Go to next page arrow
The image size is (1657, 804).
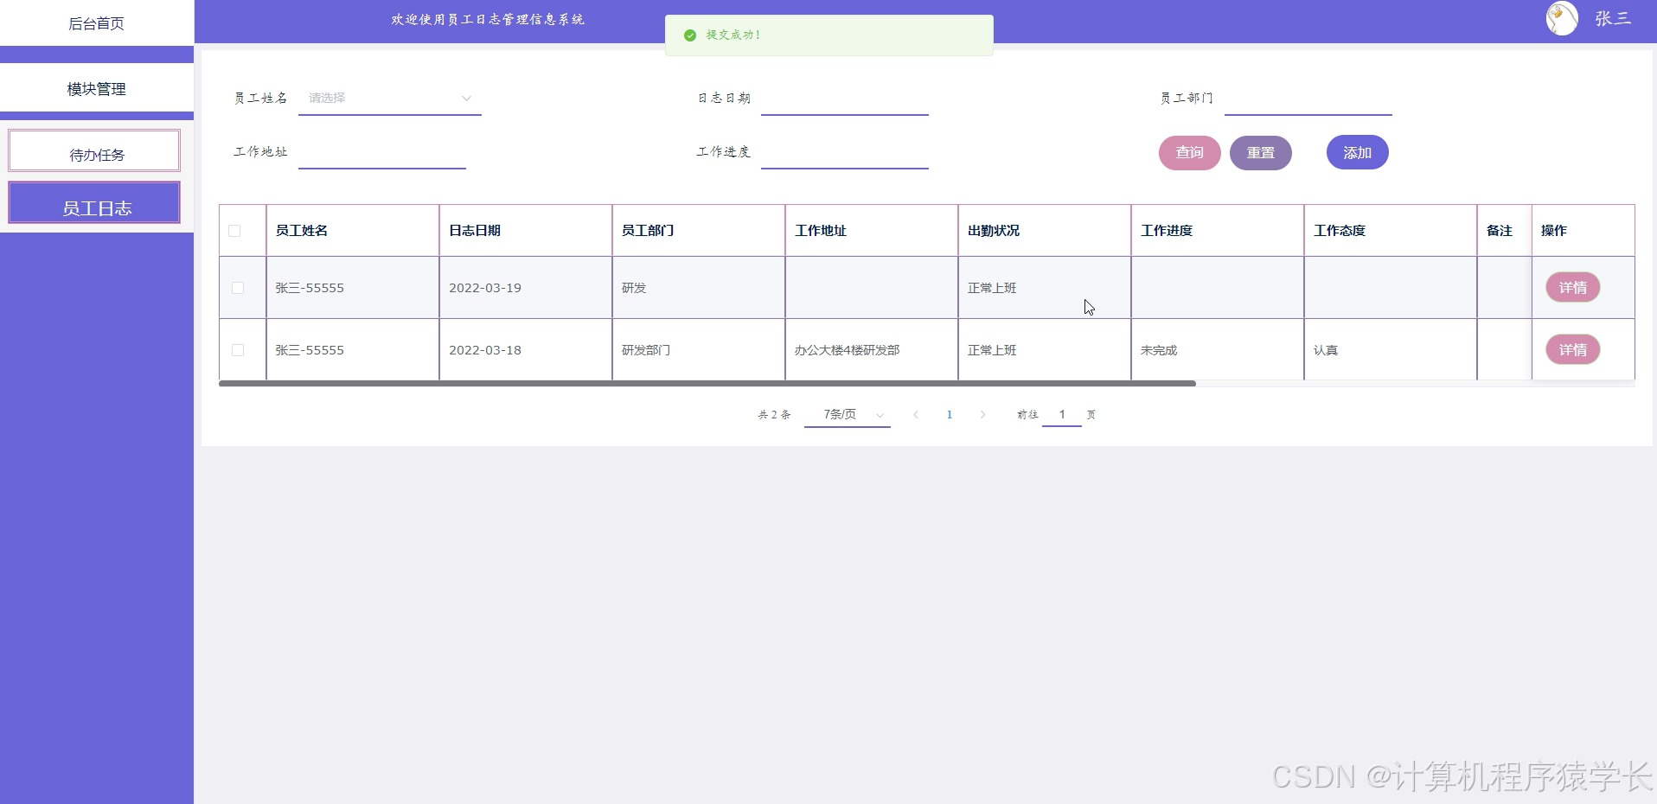982,415
